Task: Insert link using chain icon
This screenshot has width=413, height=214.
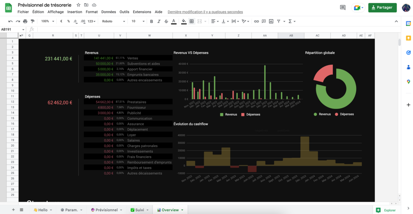Action: point(256,21)
